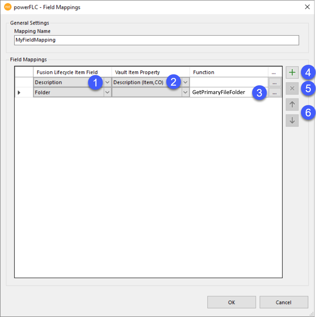The image size is (316, 317).
Task: Focus the Mapping Name text field
Action: click(156, 40)
